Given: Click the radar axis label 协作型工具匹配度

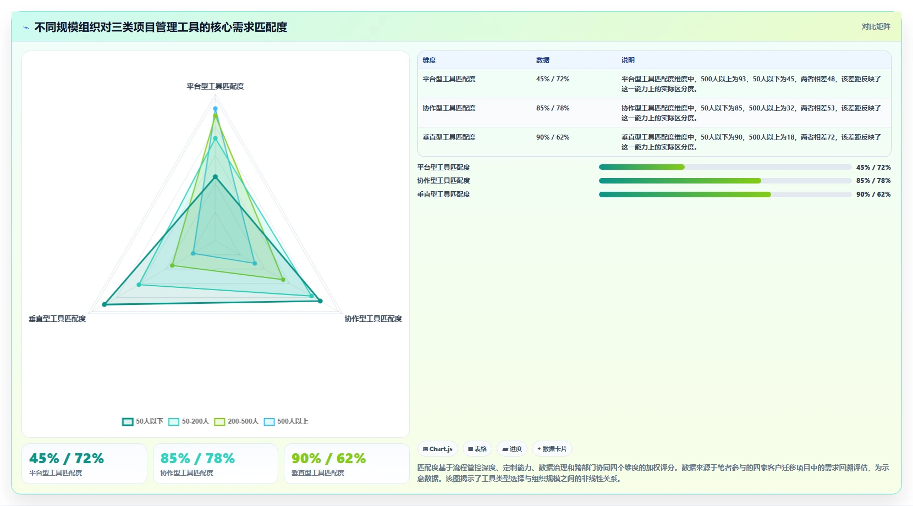Looking at the screenshot, I should pyautogui.click(x=373, y=319).
